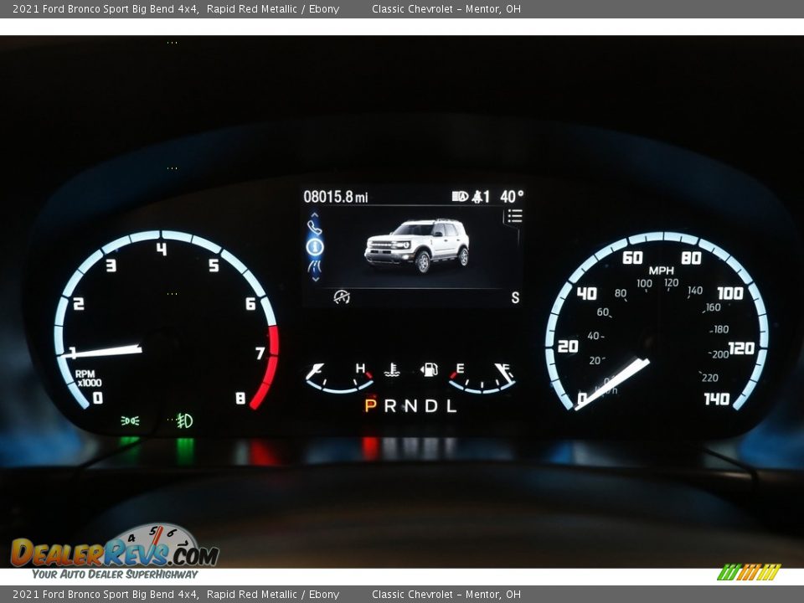Click the number 4 on tachometer
Screen dimensions: 804x603
(162, 250)
